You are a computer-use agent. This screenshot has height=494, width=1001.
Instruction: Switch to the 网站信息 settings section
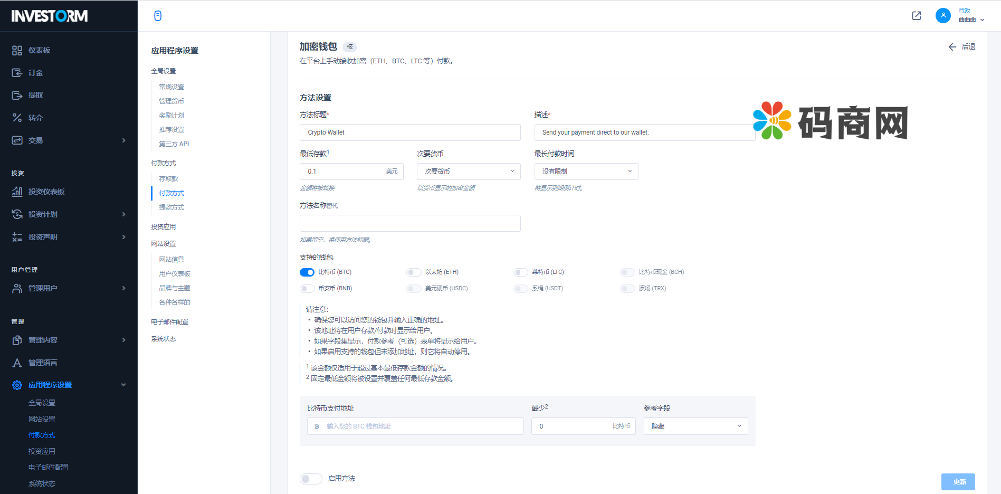tap(171, 259)
